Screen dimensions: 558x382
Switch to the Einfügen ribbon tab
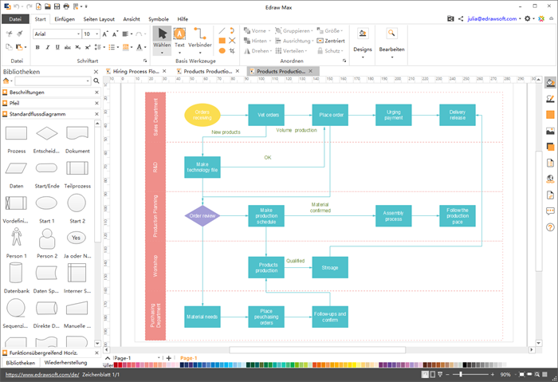65,18
